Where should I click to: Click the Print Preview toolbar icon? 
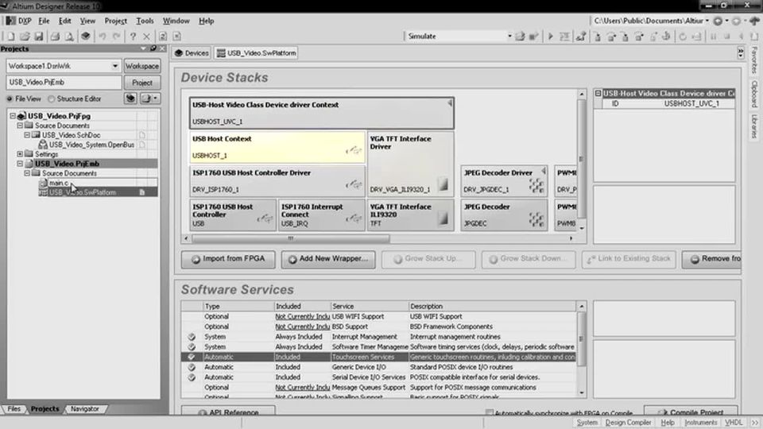pyautogui.click(x=69, y=37)
